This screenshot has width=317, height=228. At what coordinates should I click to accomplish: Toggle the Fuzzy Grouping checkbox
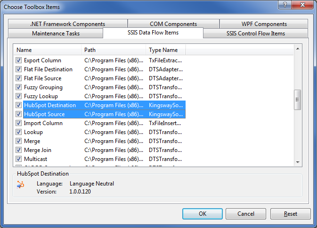(18, 87)
